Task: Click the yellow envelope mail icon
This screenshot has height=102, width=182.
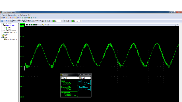Action: tap(6, 18)
